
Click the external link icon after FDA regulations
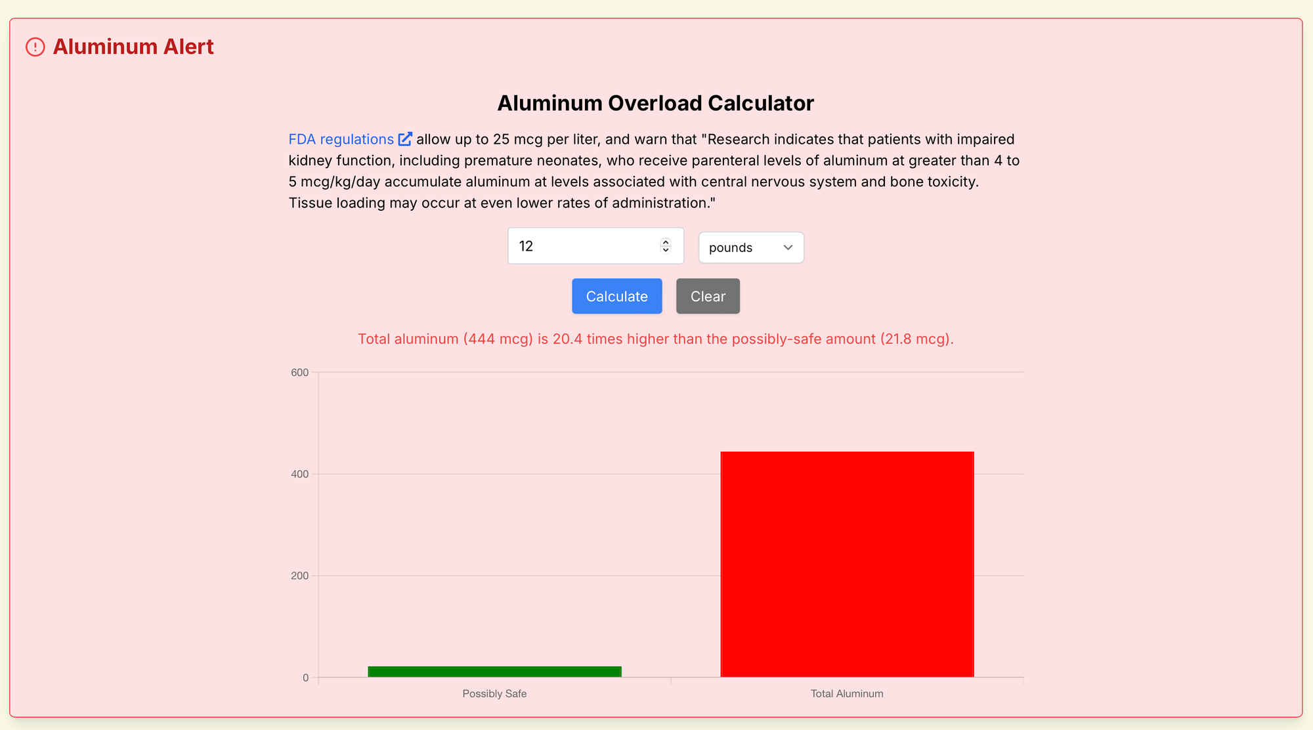(x=405, y=139)
